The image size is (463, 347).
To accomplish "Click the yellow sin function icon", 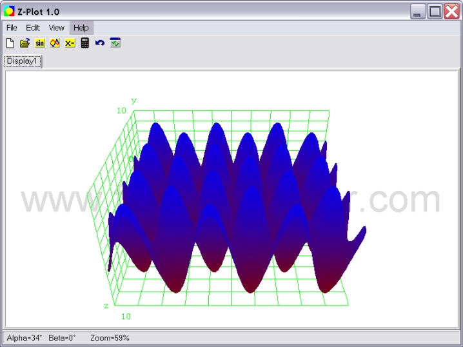I will (x=40, y=43).
